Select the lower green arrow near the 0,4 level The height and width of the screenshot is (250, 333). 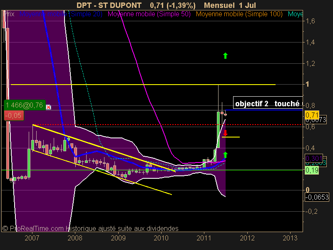pos(225,155)
